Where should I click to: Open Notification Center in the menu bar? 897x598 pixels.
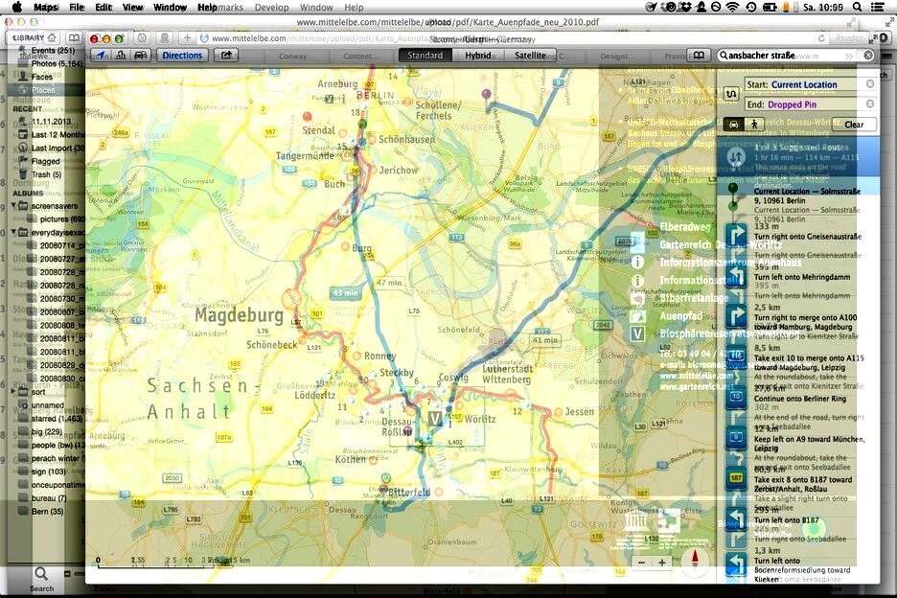coord(877,7)
